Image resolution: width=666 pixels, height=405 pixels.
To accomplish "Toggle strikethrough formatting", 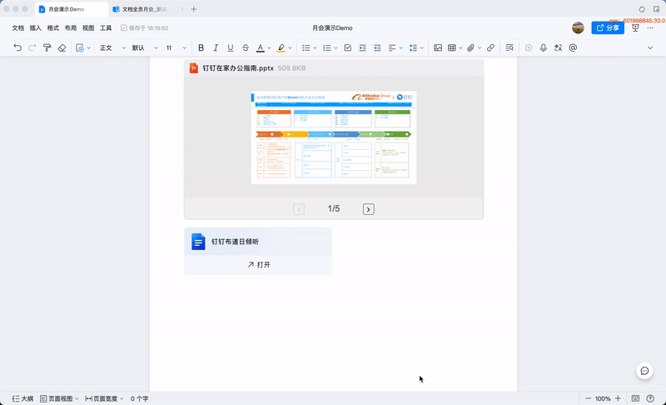I will [246, 47].
